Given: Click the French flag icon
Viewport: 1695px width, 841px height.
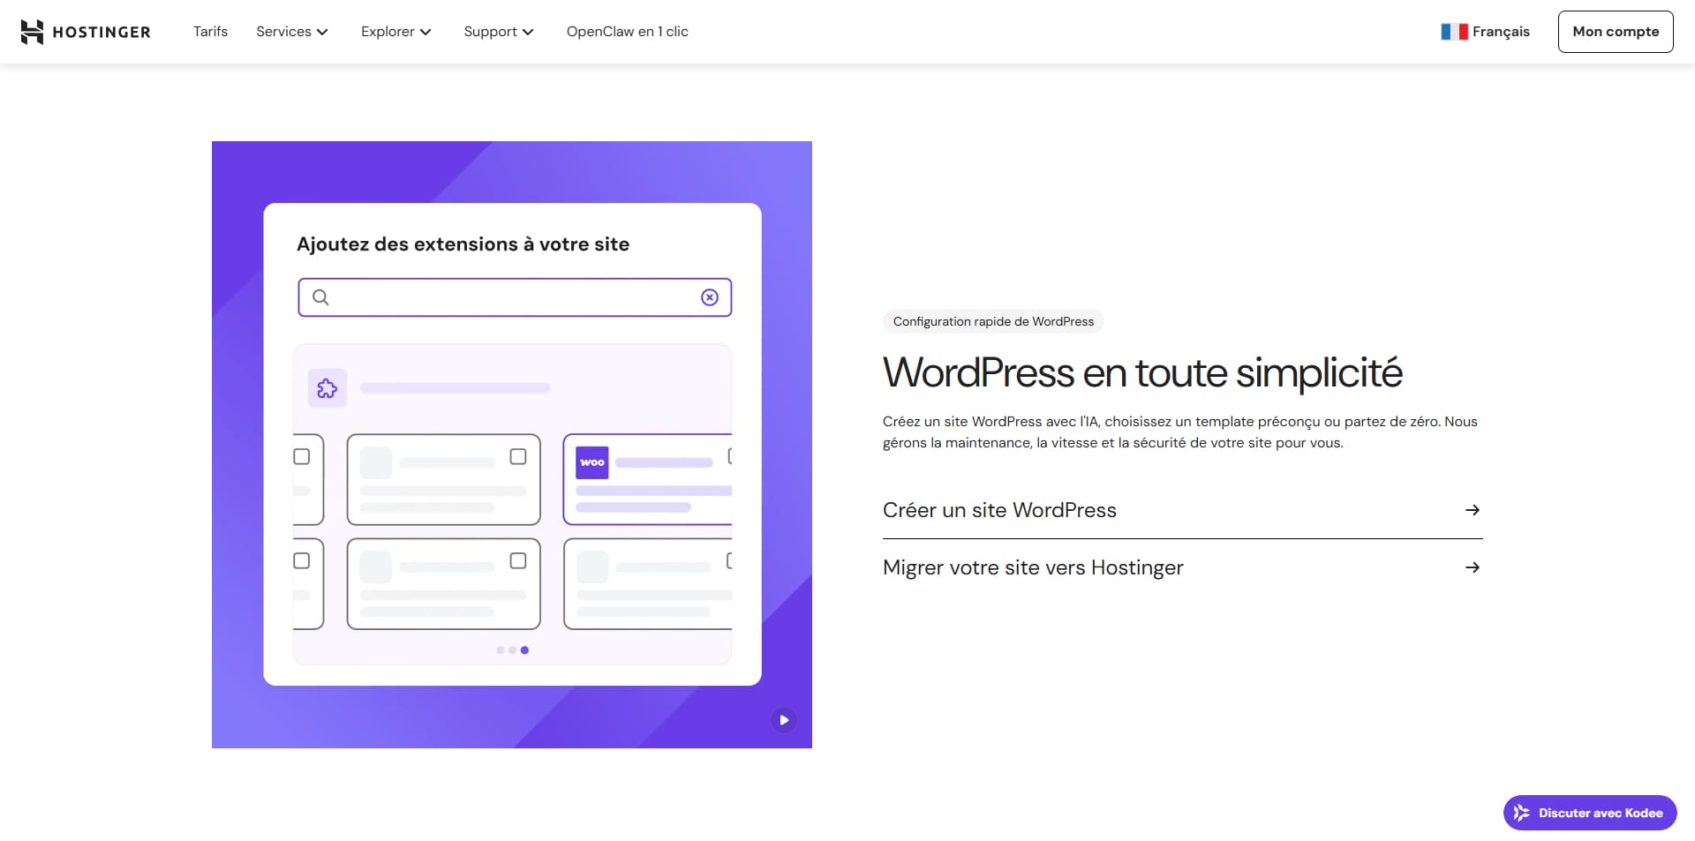Looking at the screenshot, I should click(x=1454, y=32).
